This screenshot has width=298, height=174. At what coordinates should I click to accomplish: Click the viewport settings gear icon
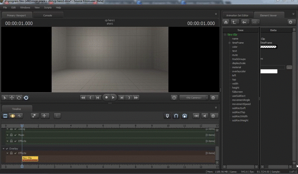[x=213, y=97]
